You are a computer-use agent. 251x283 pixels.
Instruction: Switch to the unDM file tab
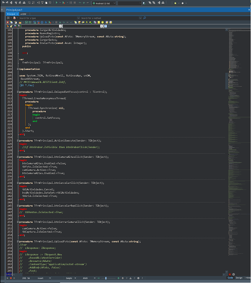coord(23,14)
